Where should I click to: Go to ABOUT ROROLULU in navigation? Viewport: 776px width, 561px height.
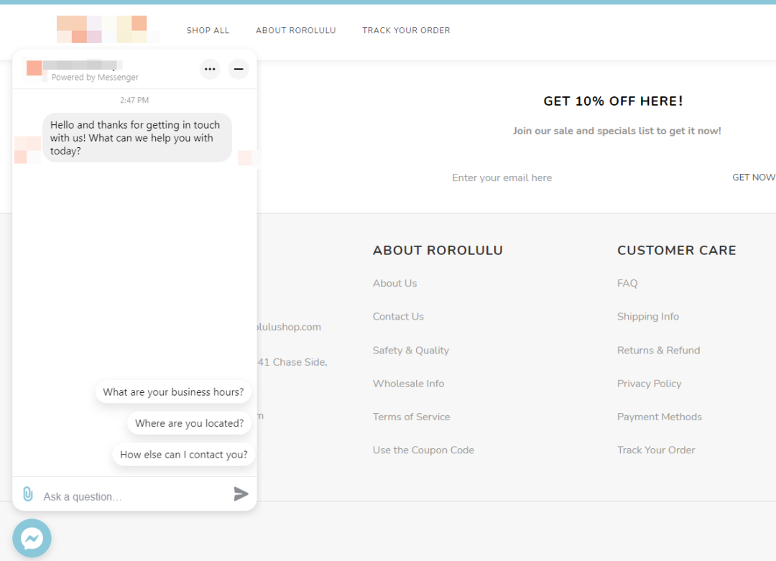pyautogui.click(x=296, y=30)
